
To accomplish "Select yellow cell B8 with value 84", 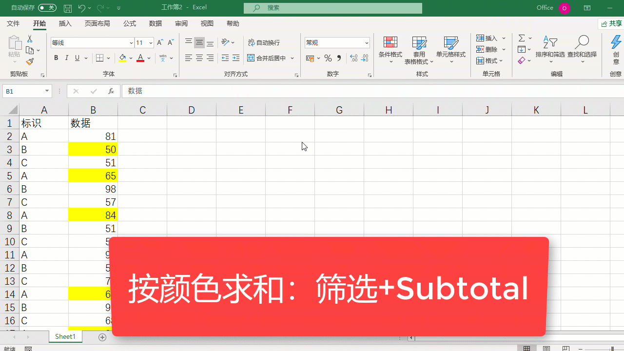I will point(93,215).
